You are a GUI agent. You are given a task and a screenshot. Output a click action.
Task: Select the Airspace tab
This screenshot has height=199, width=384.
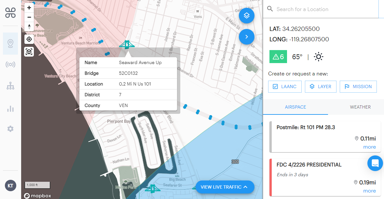pyautogui.click(x=295, y=107)
